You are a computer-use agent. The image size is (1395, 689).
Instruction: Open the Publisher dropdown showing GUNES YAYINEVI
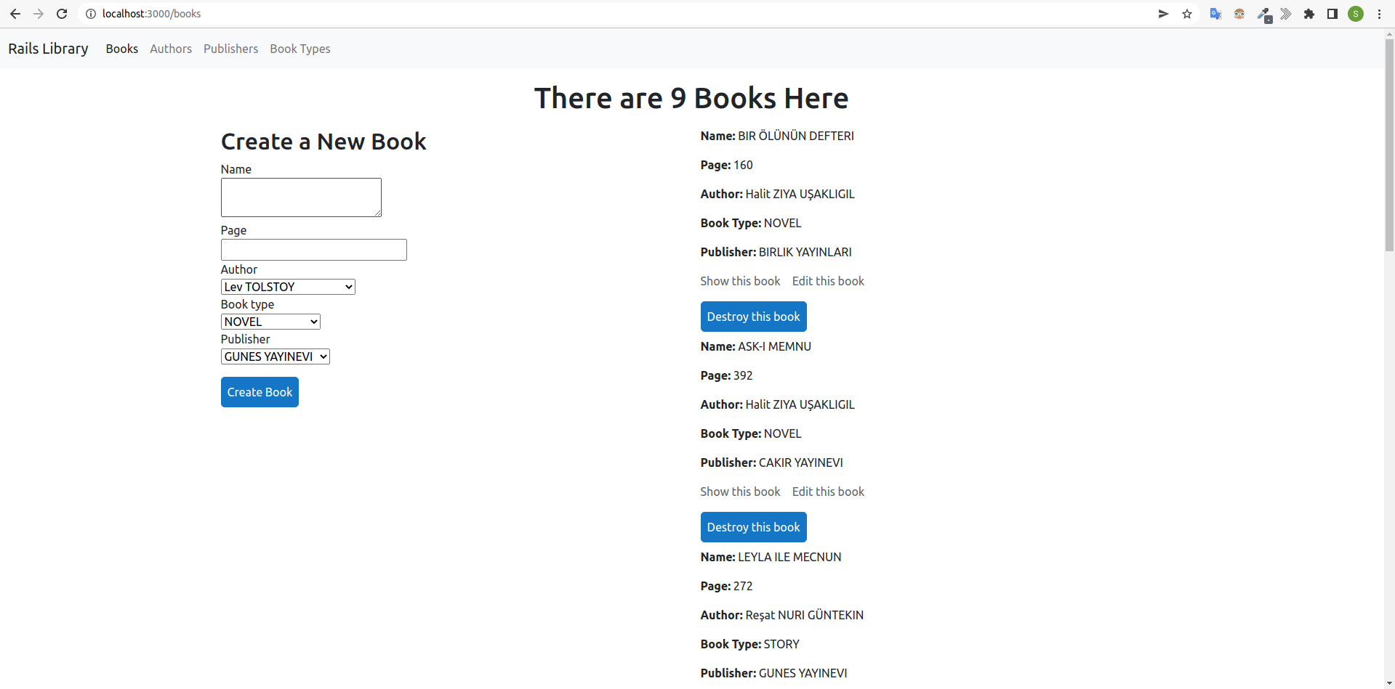[x=276, y=356]
